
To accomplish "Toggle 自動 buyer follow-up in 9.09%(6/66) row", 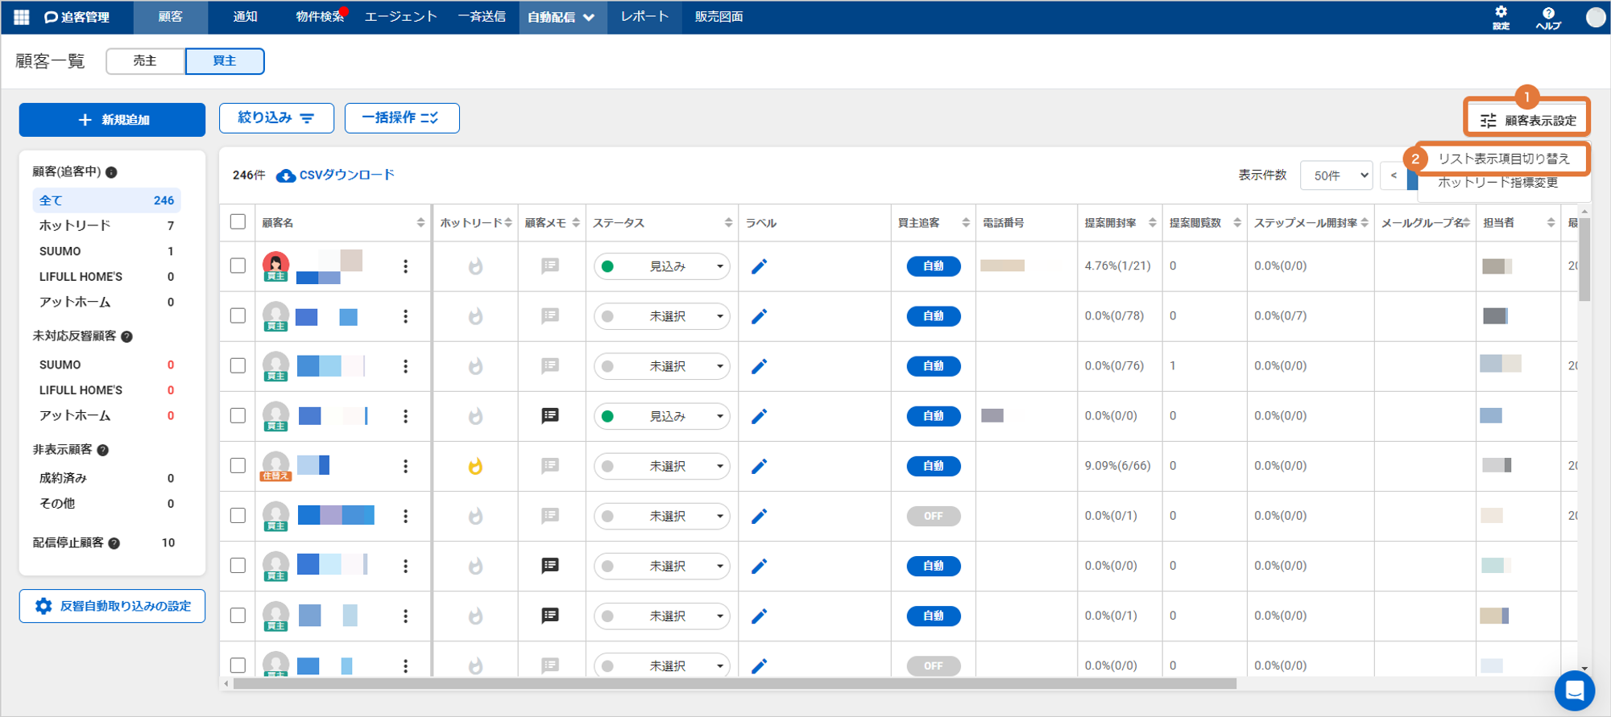I will pos(934,466).
